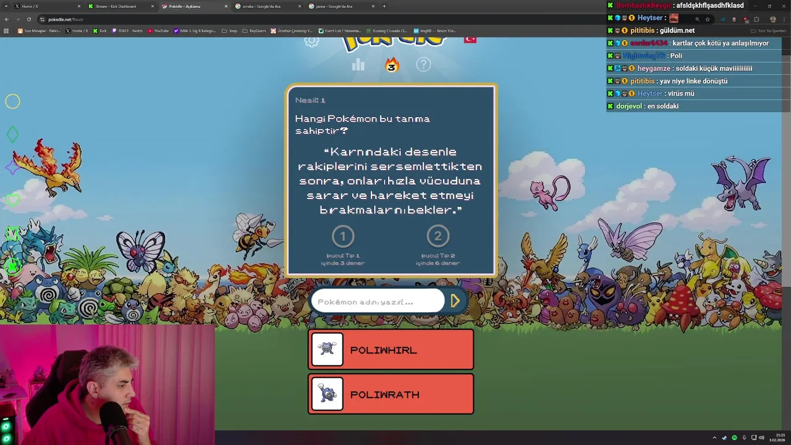The width and height of the screenshot is (791, 445).
Task: Open the site info icon in address bar
Action: pos(42,19)
